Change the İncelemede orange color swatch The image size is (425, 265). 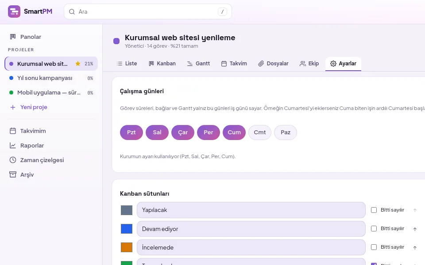(127, 247)
